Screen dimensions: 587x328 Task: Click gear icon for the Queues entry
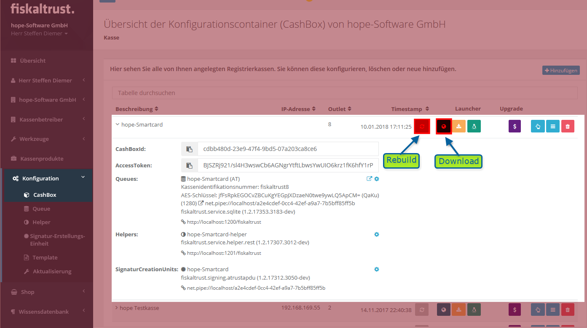(377, 179)
